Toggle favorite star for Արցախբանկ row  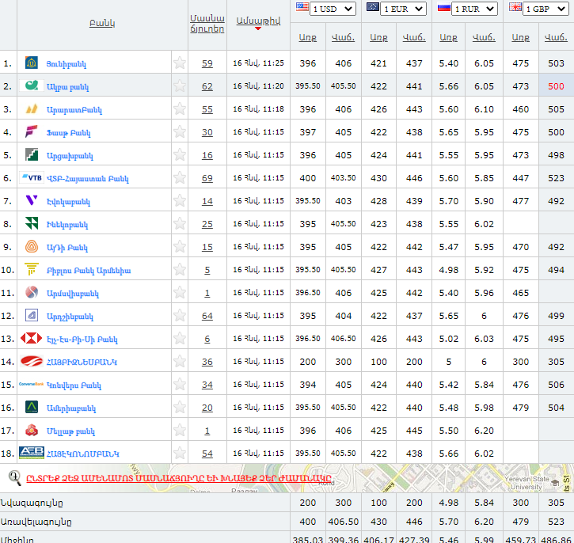click(x=180, y=155)
